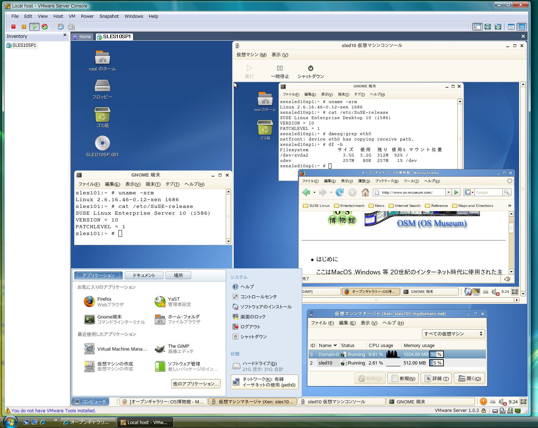Toggle the コンピュータ main menu button
538x428 pixels.
click(x=90, y=402)
